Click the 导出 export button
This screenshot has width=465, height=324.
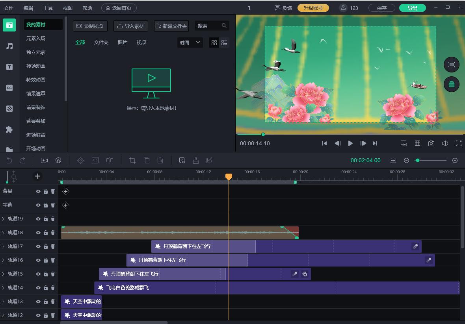pos(412,8)
